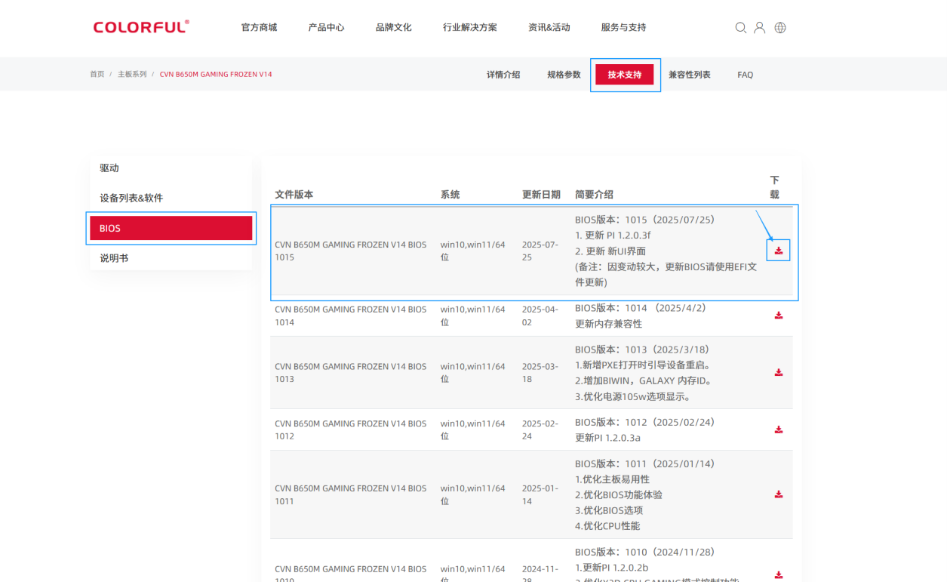The width and height of the screenshot is (947, 582).
Task: Open the 产品中心 menu
Action: tap(325, 27)
